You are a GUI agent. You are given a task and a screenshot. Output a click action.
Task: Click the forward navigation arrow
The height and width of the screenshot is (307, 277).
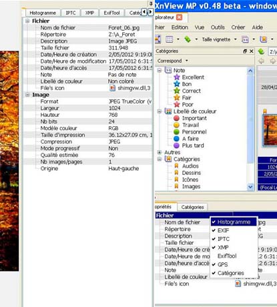point(273,61)
